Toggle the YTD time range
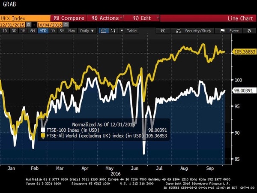This screenshot has width=257, height=193. click(x=43, y=31)
